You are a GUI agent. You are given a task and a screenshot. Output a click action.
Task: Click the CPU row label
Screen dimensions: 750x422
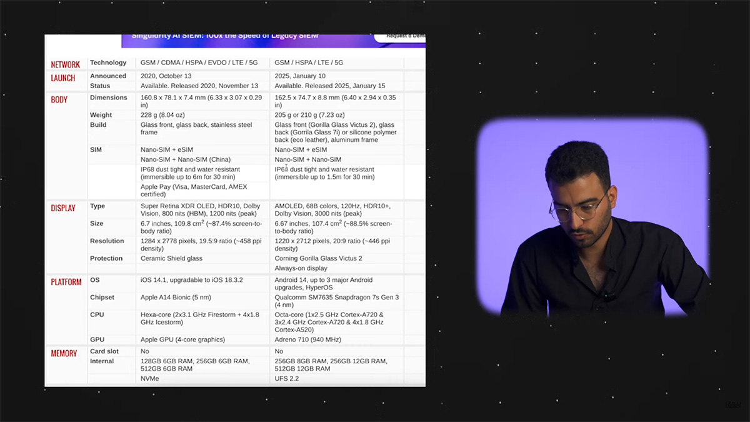(x=97, y=314)
